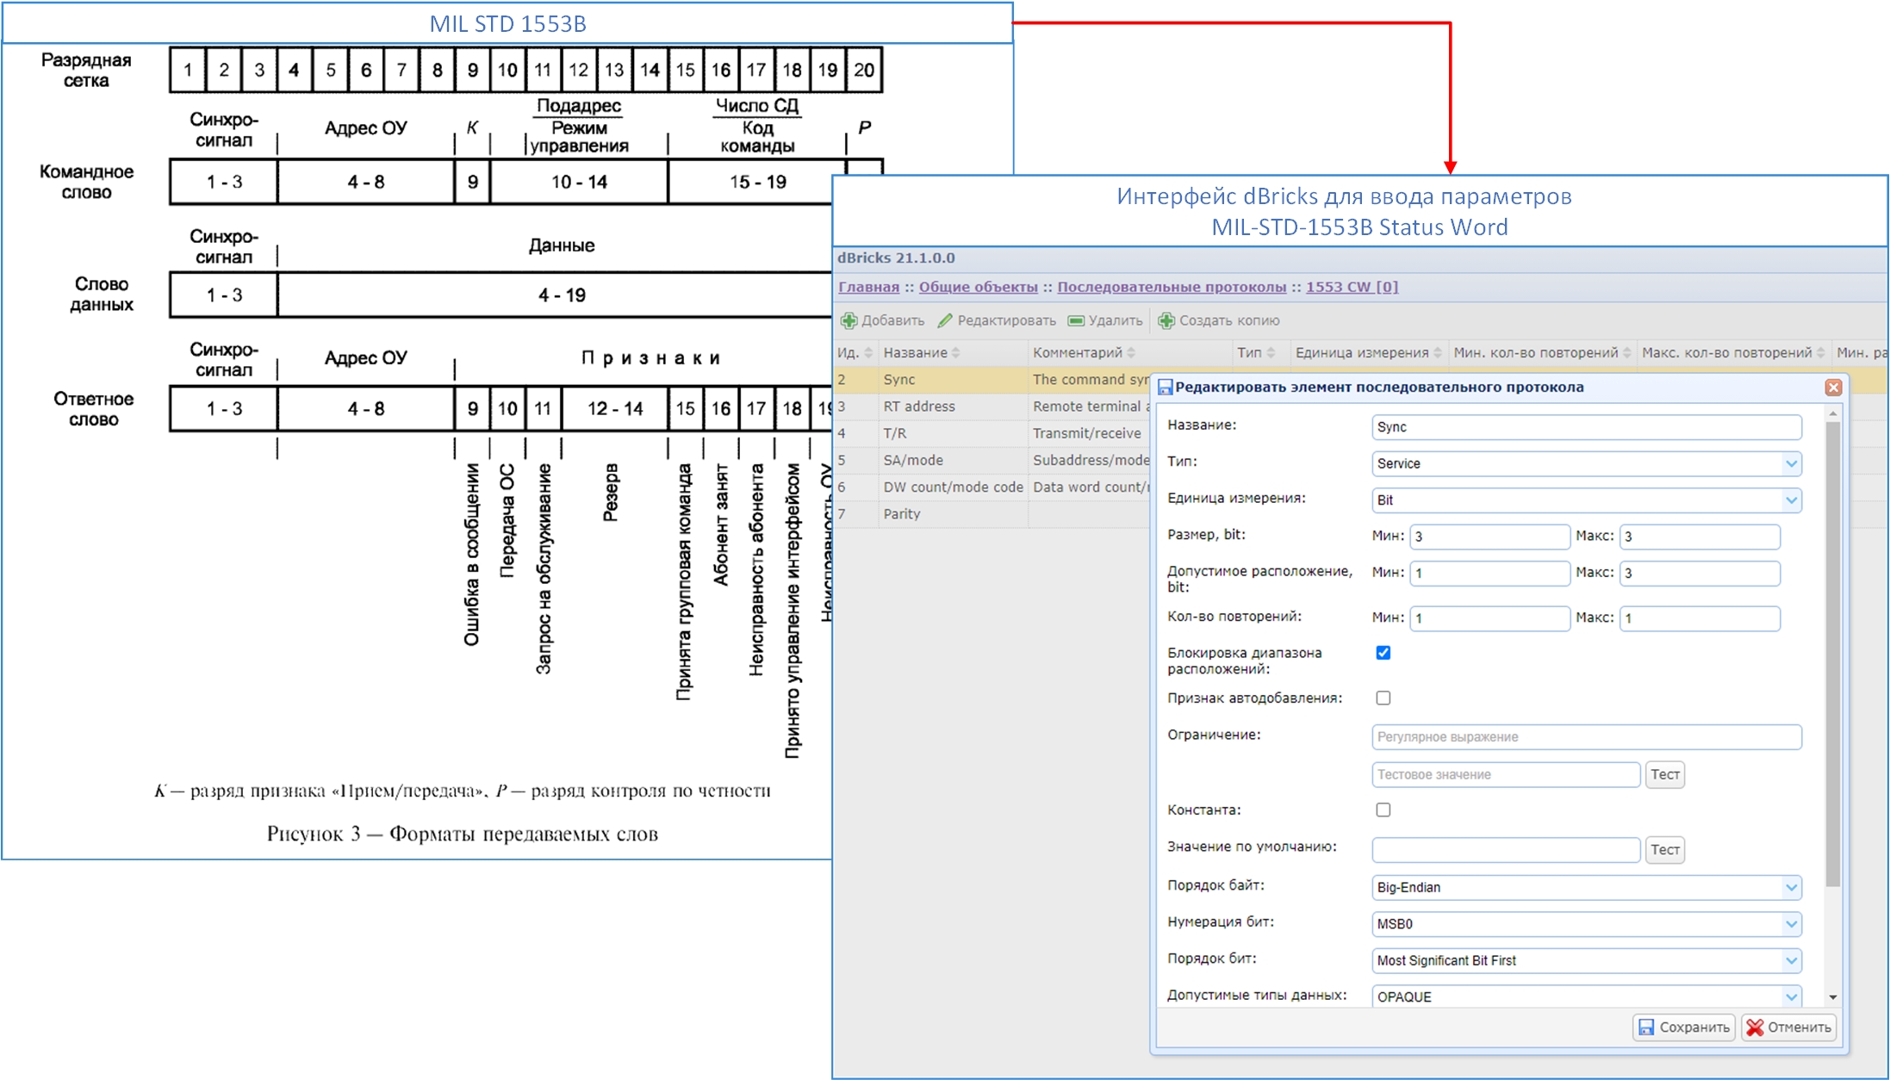
Task: Click the red X icon on Отменить
Action: pos(1755,1027)
